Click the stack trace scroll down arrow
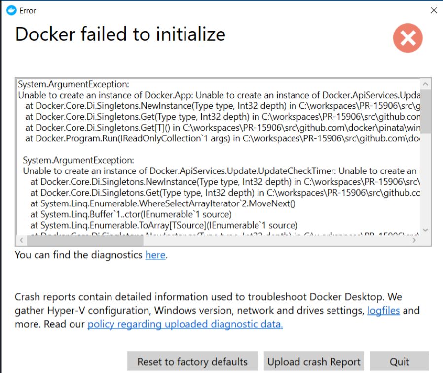Screen dimensions: 443x373 [425, 230]
